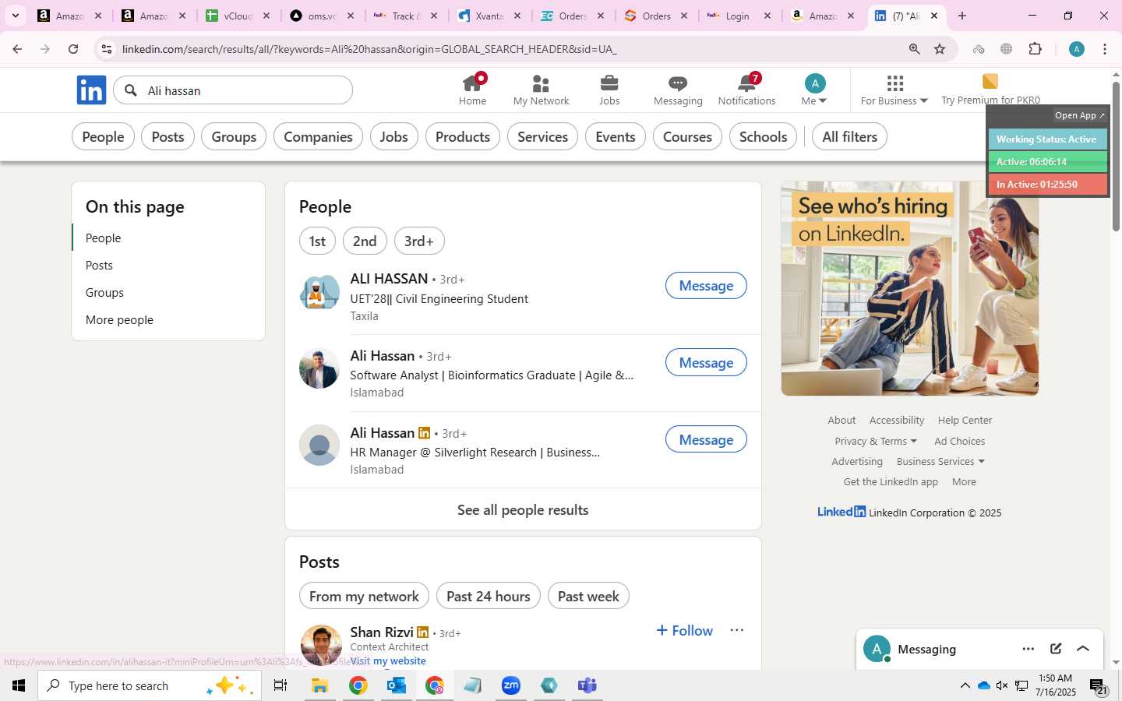The width and height of the screenshot is (1122, 701).
Task: Select the Jobs filter pill
Action: coord(393,137)
